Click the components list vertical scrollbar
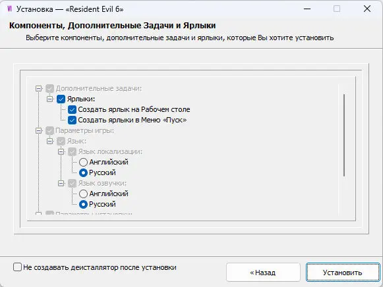The width and height of the screenshot is (383, 287). (x=344, y=135)
